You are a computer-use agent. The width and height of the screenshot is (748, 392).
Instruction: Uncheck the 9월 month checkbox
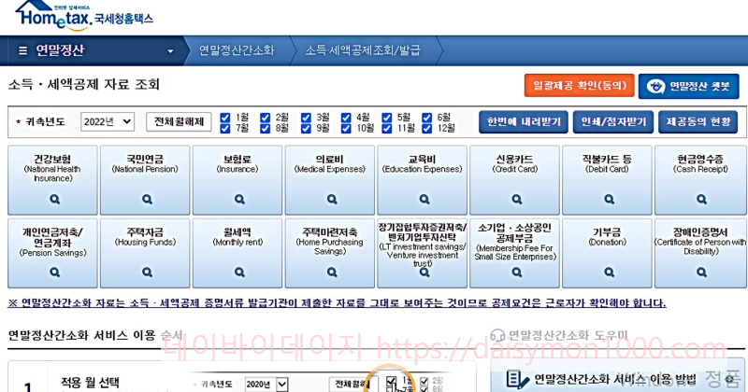click(x=306, y=129)
